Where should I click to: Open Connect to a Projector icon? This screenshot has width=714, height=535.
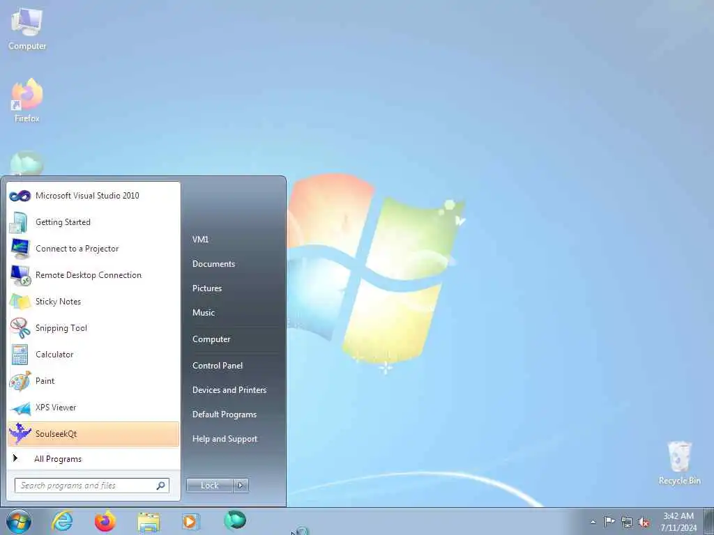pos(20,249)
